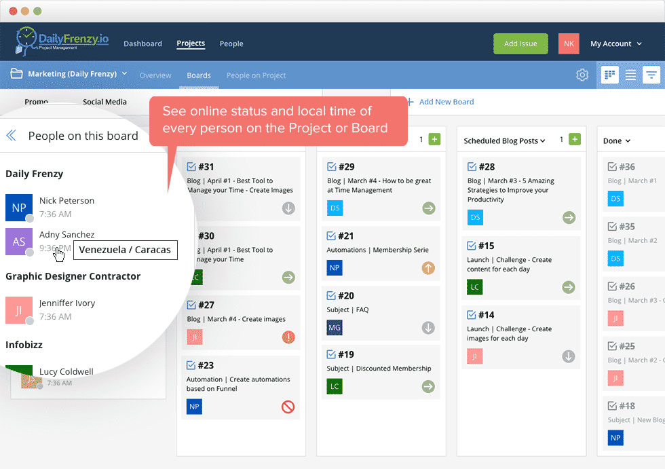This screenshot has width=665, height=469.
Task: Toggle checkbox on issue #29
Action: tap(332, 167)
